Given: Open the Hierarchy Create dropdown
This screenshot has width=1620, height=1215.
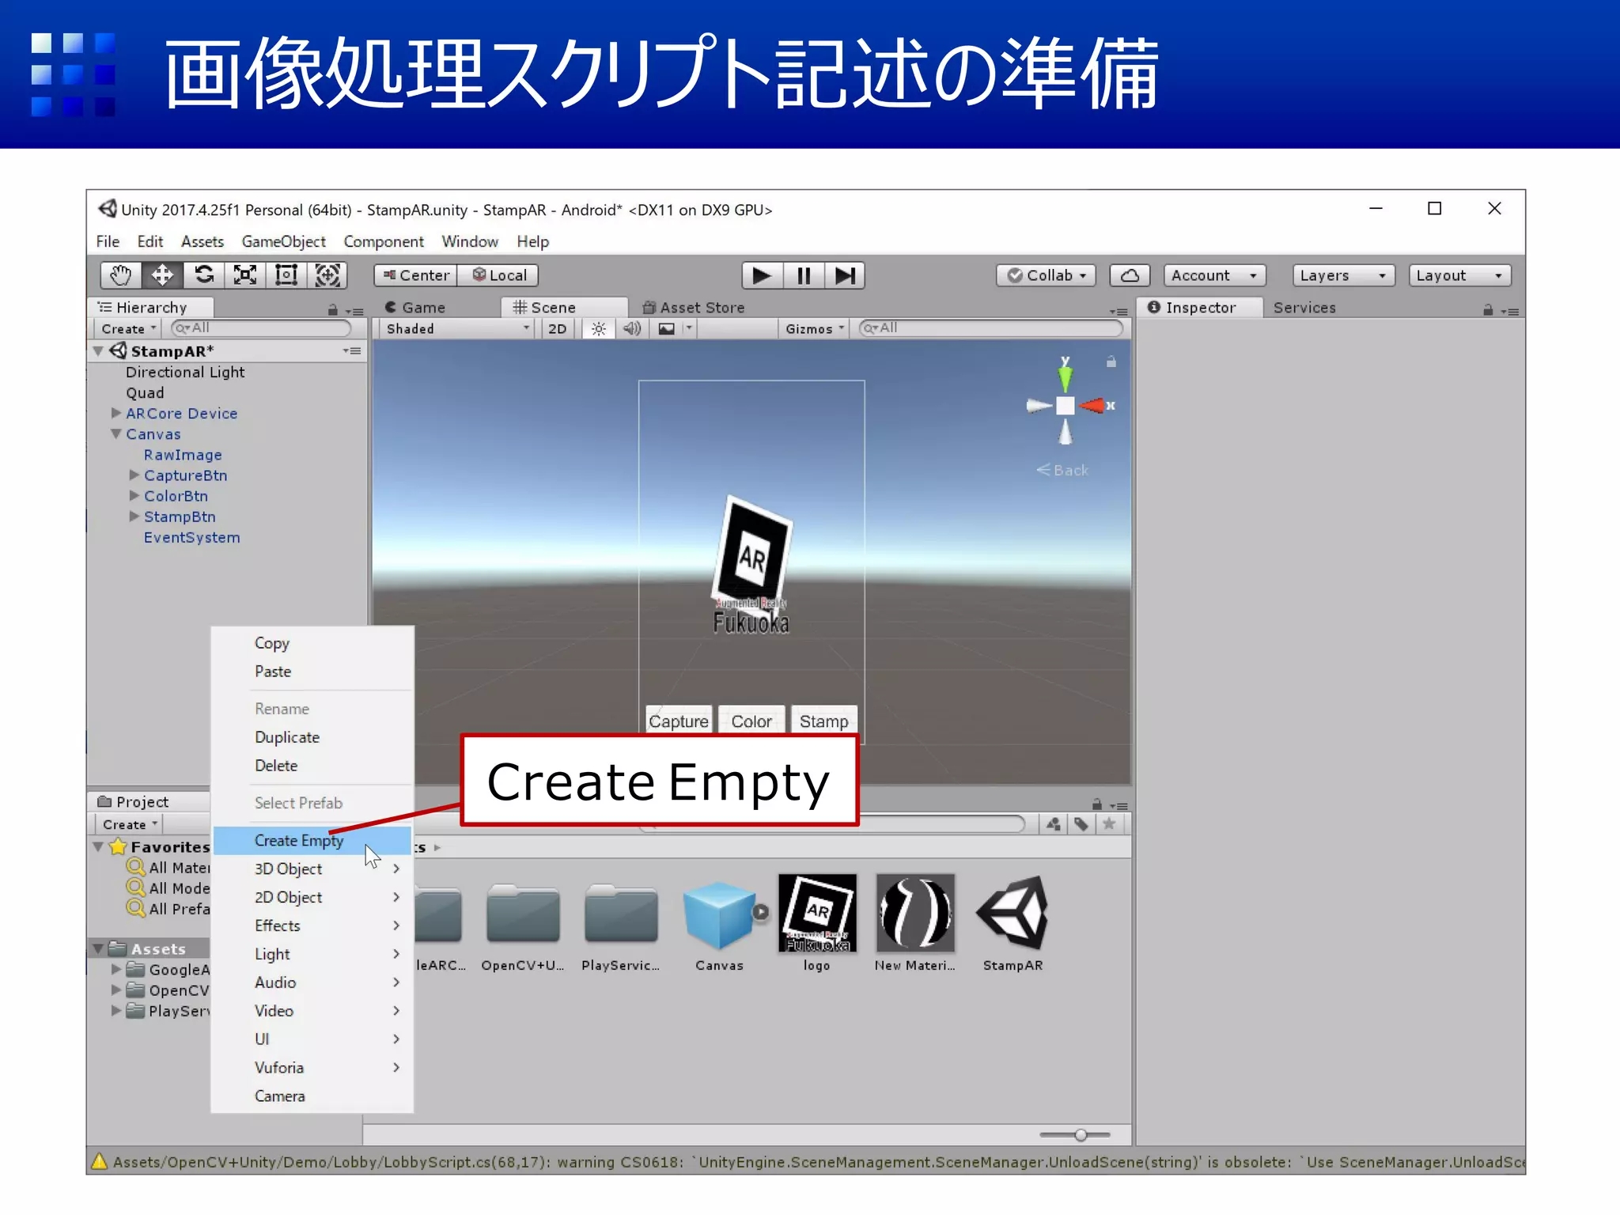Looking at the screenshot, I should pos(128,329).
